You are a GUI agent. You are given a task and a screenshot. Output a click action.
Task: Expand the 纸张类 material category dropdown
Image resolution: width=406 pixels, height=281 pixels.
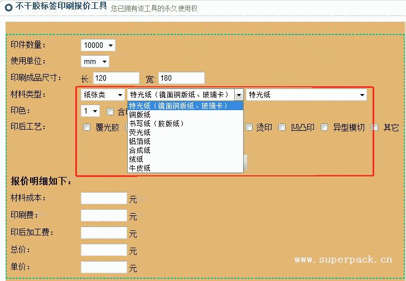(103, 95)
